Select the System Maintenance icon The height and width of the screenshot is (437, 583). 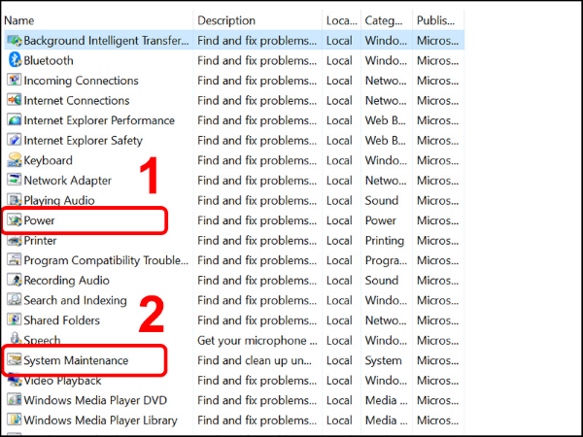coord(14,360)
